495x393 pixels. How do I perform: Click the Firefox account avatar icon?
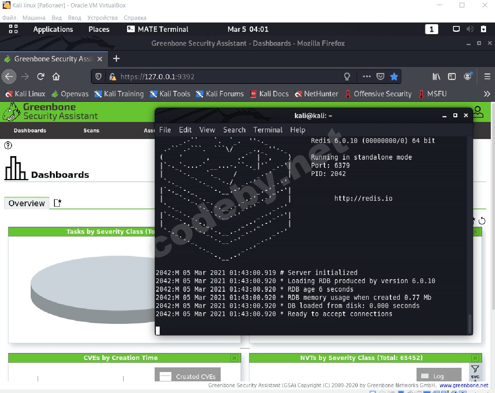pos(468,77)
